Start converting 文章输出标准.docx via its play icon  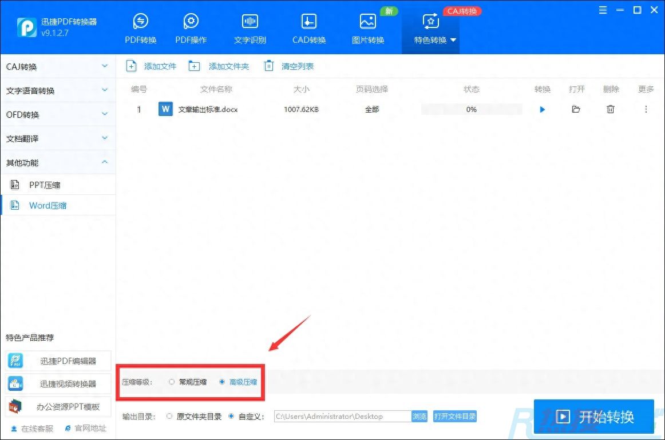coord(542,109)
